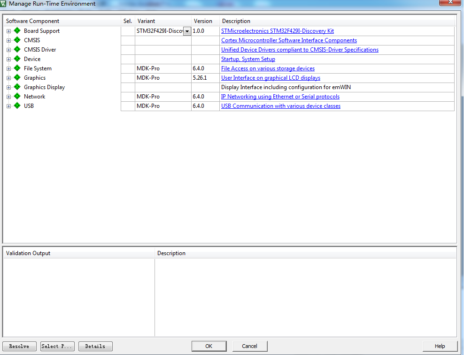Click the Sel. column header
This screenshot has height=355, width=464.
pos(128,21)
